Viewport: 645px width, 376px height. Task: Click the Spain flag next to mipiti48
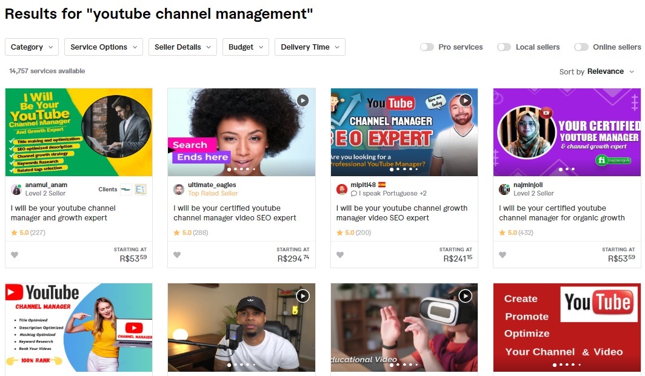pos(382,185)
